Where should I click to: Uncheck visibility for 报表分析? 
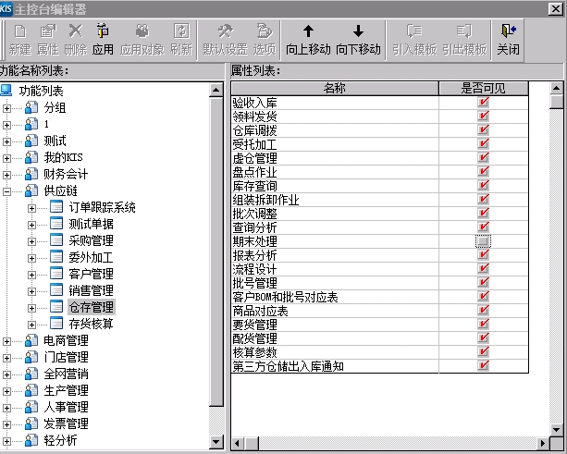[x=483, y=255]
